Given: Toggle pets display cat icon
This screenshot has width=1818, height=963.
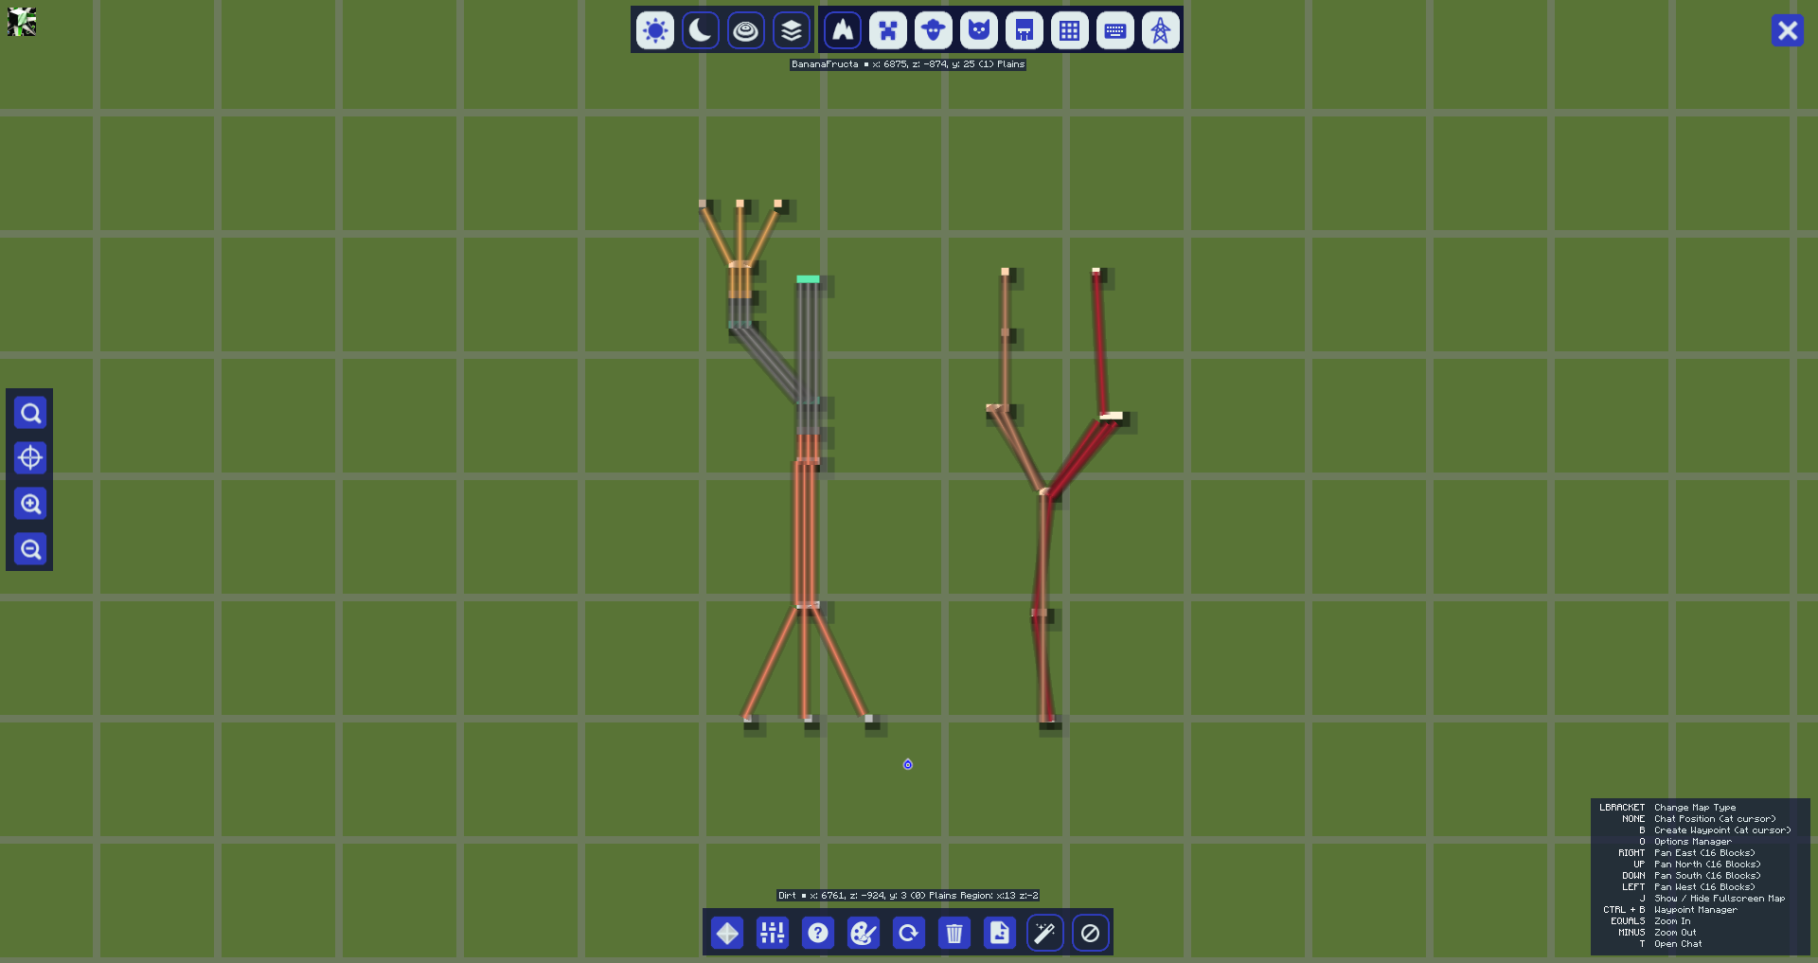Looking at the screenshot, I should [979, 30].
